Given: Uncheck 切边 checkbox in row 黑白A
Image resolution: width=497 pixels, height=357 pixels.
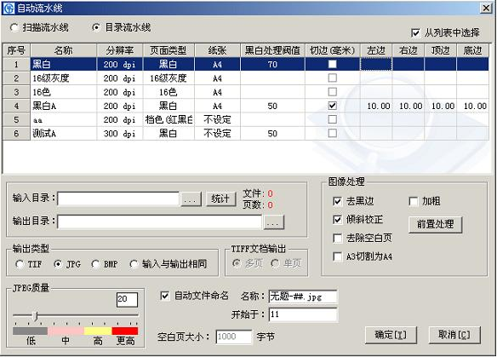Looking at the screenshot, I should (x=332, y=106).
